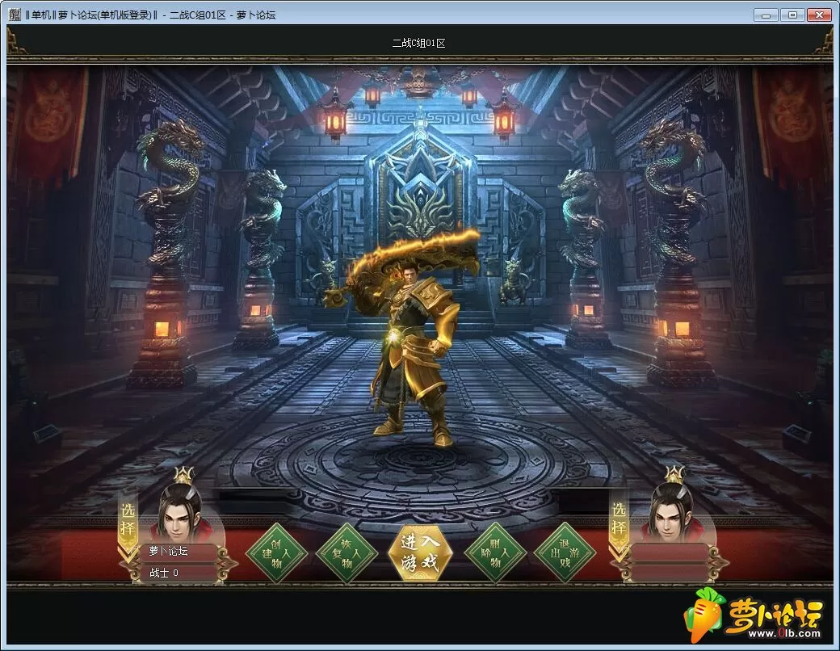This screenshot has height=651, width=840.
Task: Click the left 选择 select banner
Action: (x=128, y=526)
